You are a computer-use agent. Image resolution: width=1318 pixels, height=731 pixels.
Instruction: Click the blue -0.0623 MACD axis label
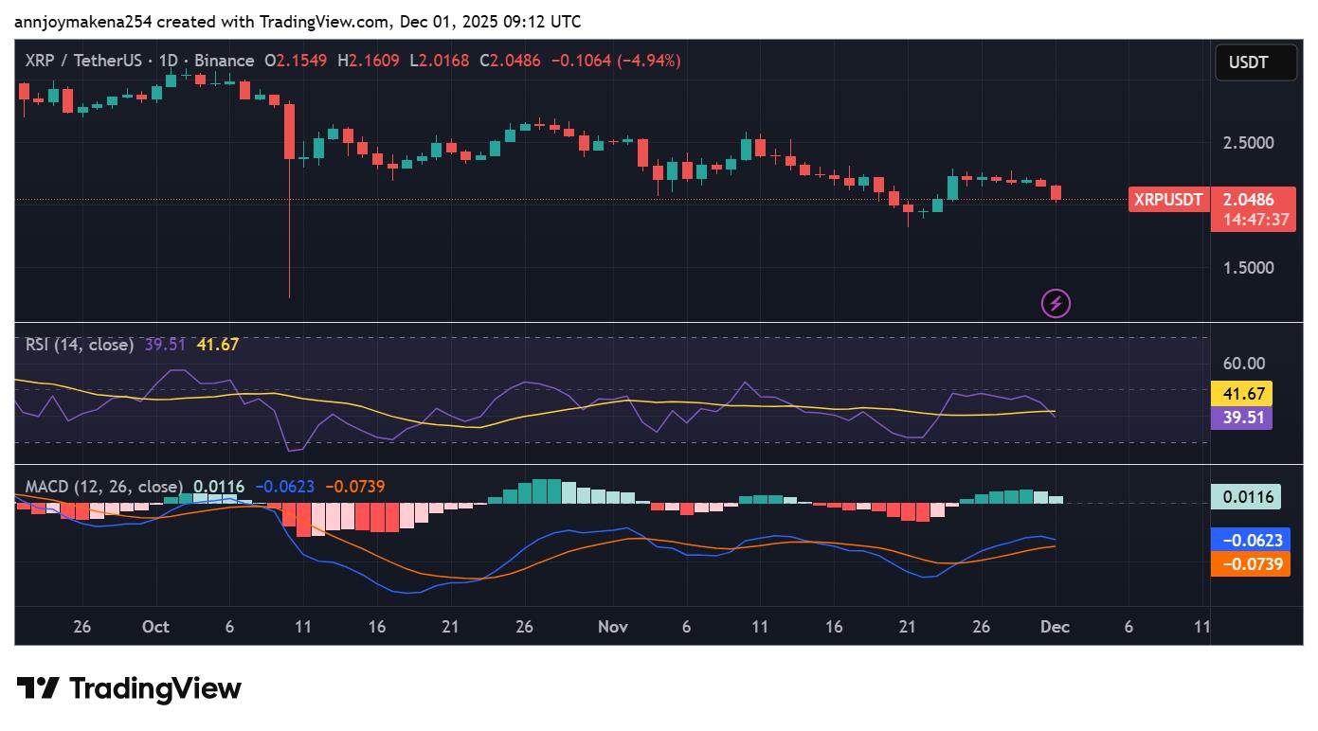1251,541
